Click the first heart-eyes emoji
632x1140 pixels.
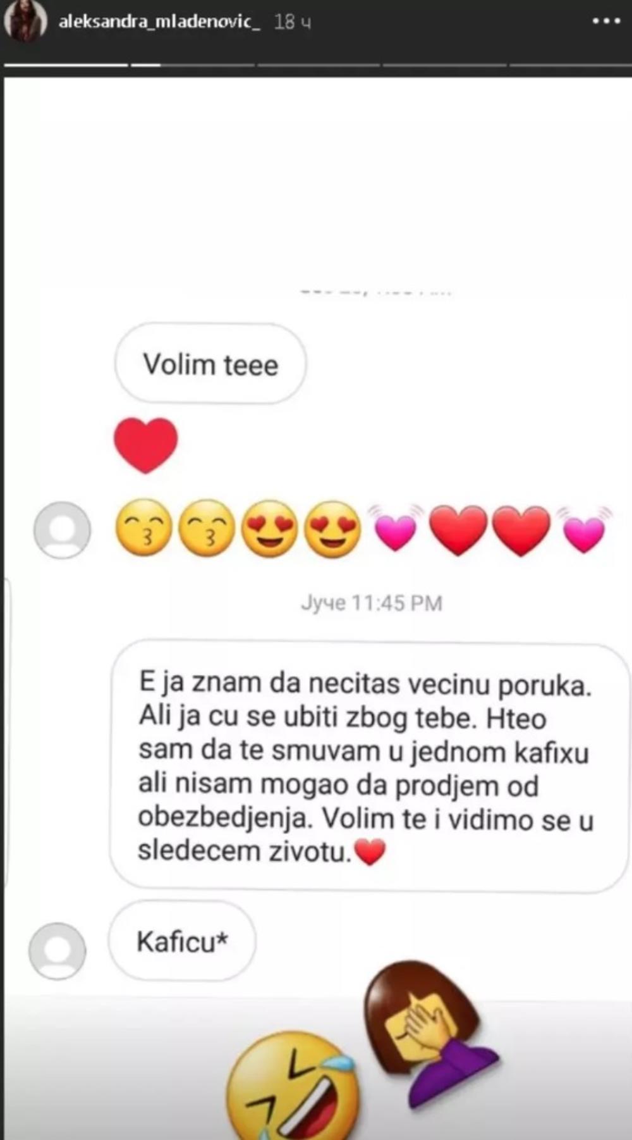tap(270, 529)
